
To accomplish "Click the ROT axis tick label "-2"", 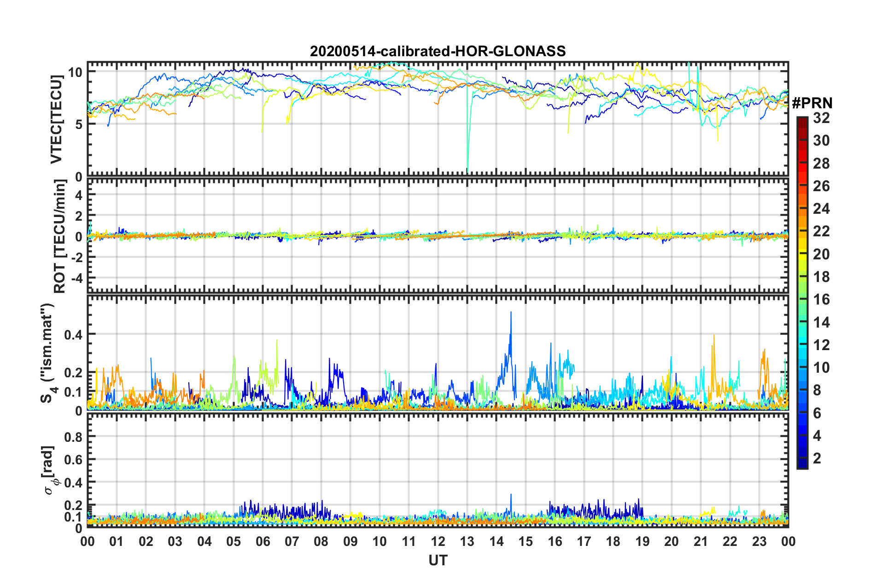I will (x=76, y=257).
